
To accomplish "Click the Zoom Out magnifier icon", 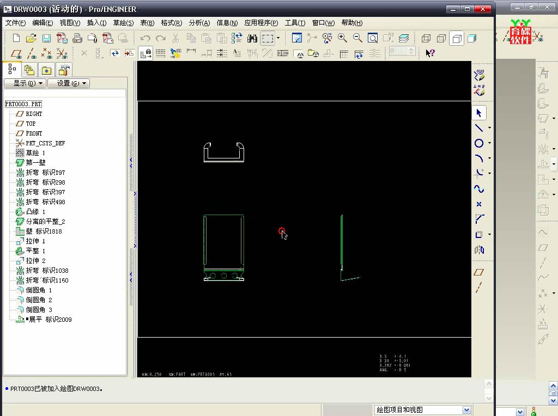I will (357, 38).
